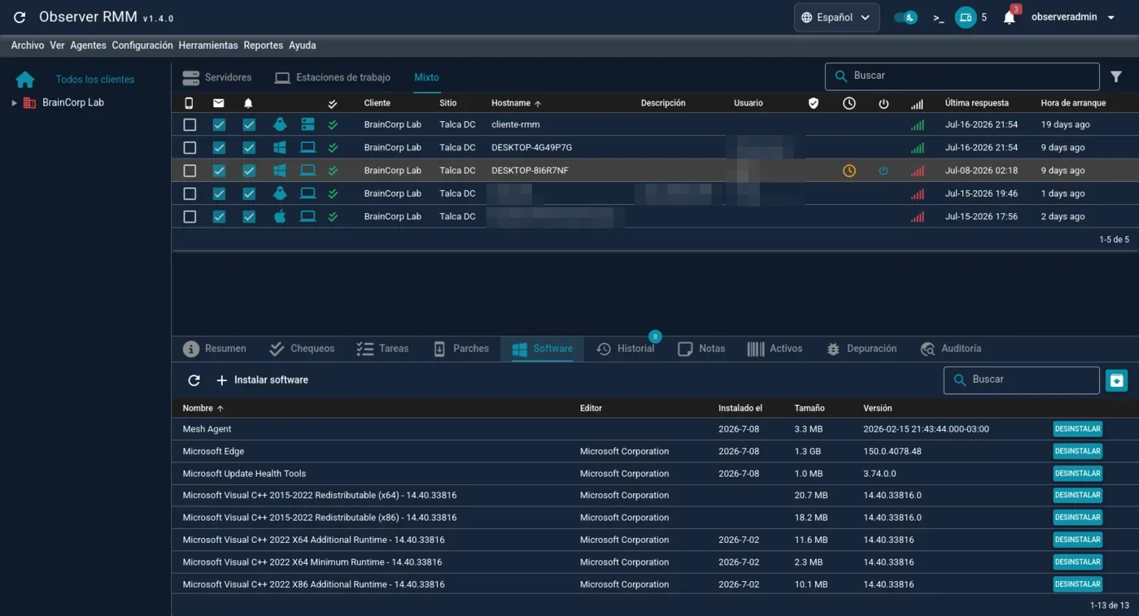Open the Español language dropdown

[836, 17]
